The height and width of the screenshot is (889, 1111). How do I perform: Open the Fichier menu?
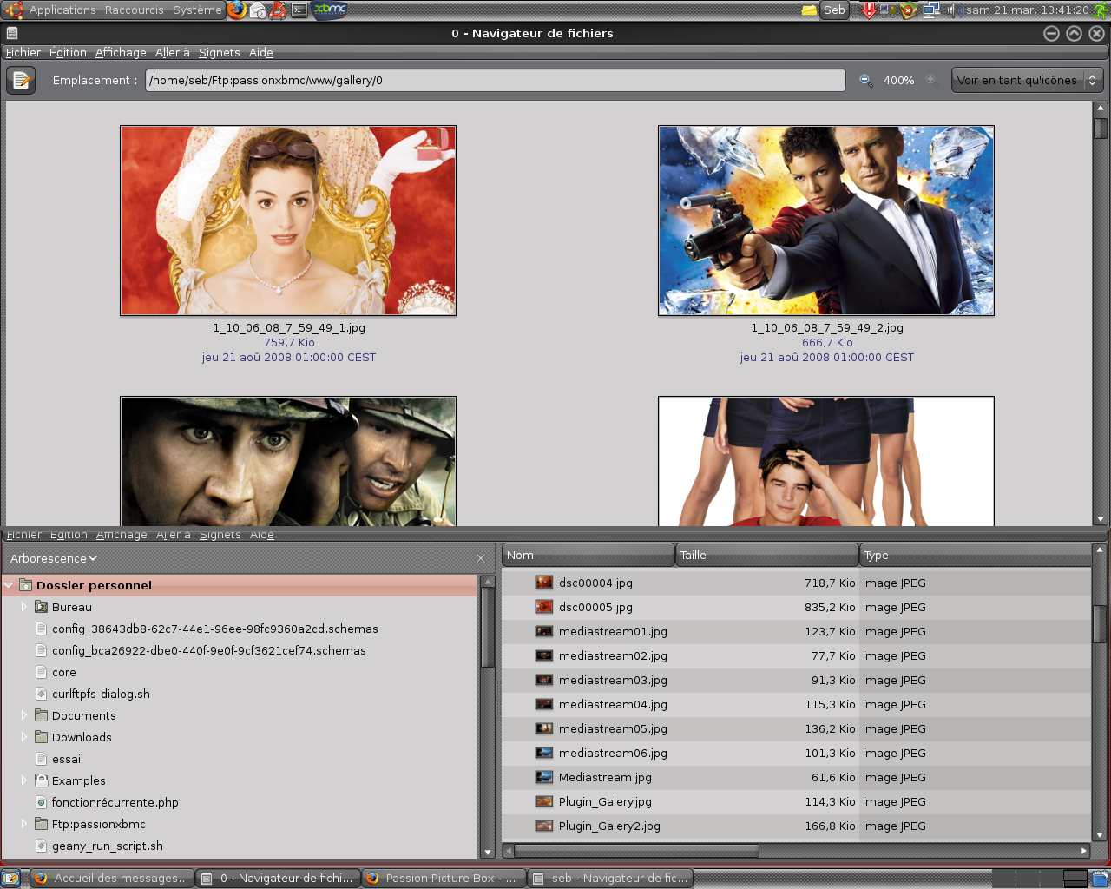click(x=23, y=52)
